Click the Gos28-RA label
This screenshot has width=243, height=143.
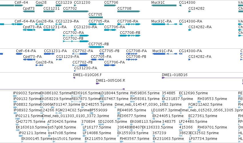tap(45, 21)
